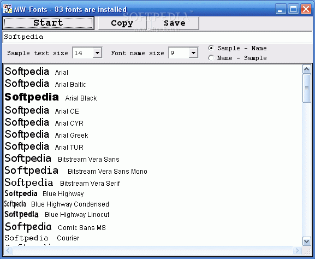Image resolution: width=315 pixels, height=259 pixels.
Task: Click the Bitstream Vera Sans Mono font name
Action: pos(108,172)
